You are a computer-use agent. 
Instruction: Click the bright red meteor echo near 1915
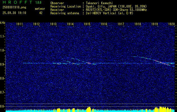click(89, 63)
